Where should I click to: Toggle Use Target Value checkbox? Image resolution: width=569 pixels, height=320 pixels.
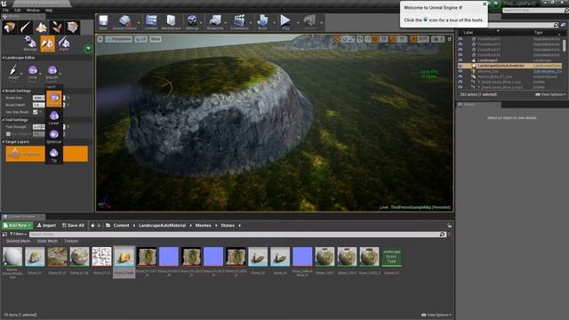tap(8, 134)
